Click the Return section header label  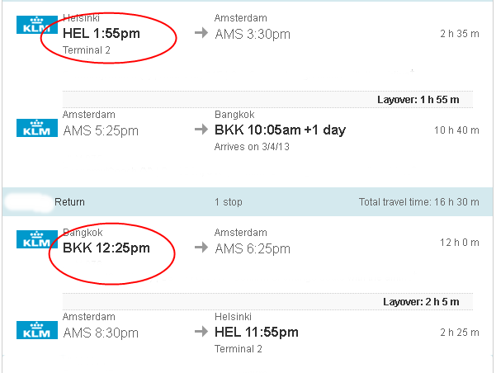69,202
